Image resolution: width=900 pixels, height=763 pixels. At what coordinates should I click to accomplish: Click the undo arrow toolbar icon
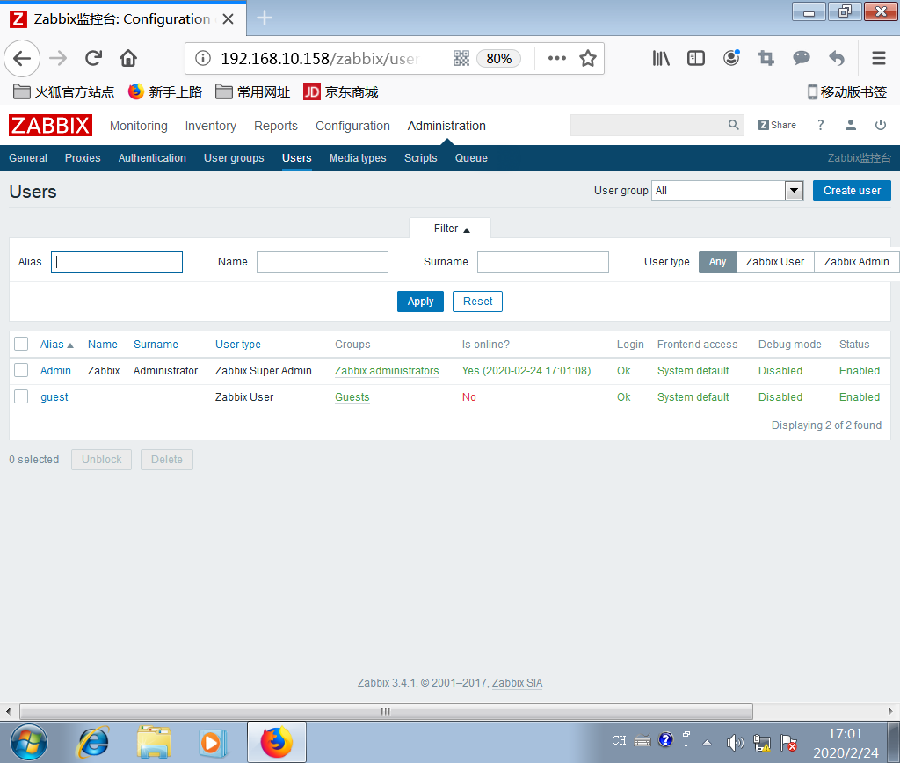pyautogui.click(x=837, y=58)
